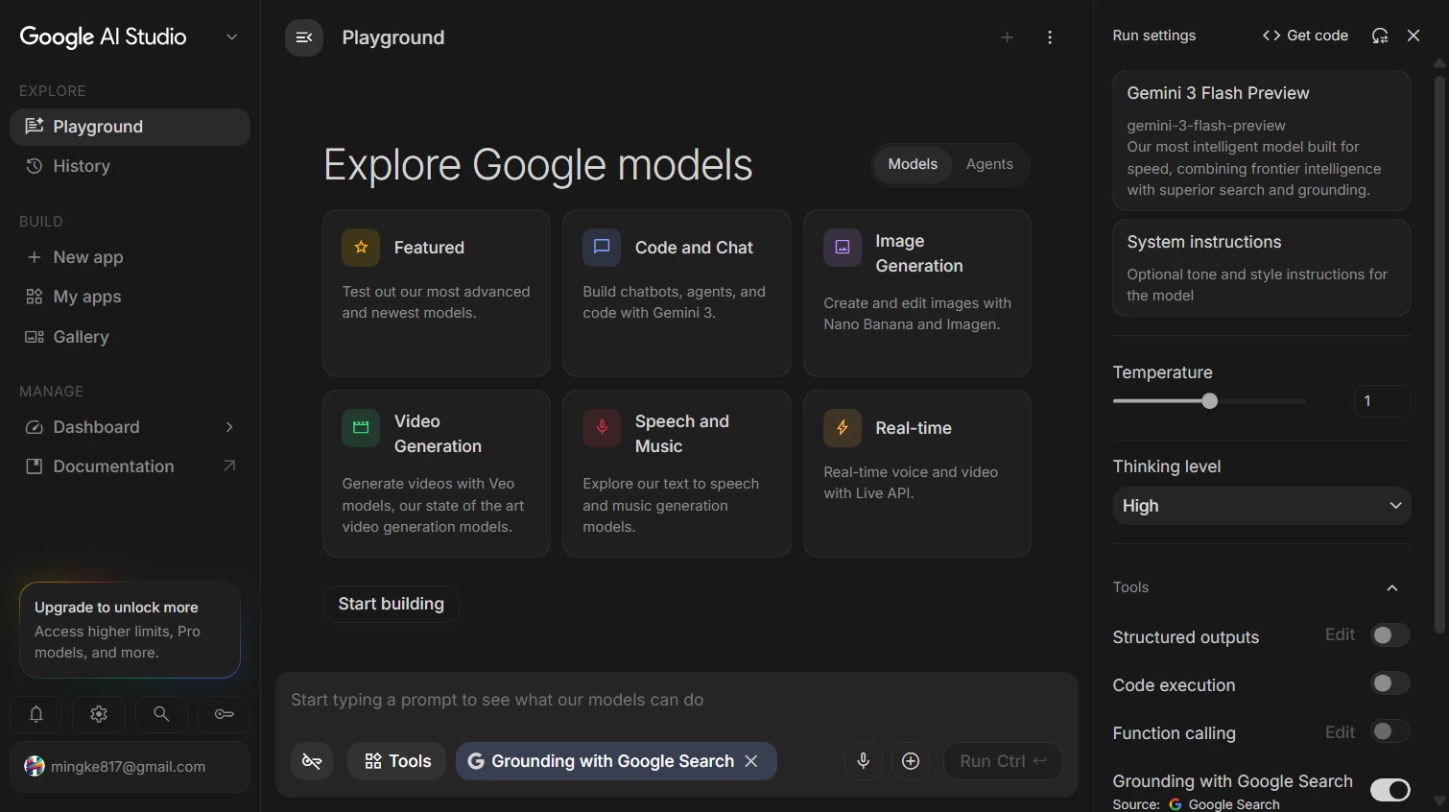The image size is (1449, 812).
Task: Click the Temperature slider handle
Action: (x=1210, y=401)
